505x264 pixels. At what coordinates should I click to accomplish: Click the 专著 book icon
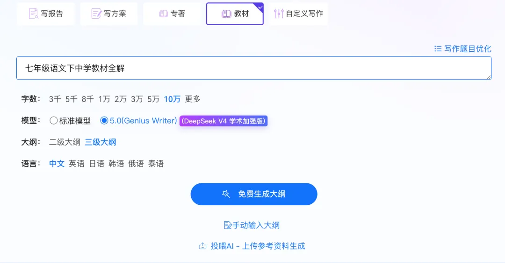(164, 14)
